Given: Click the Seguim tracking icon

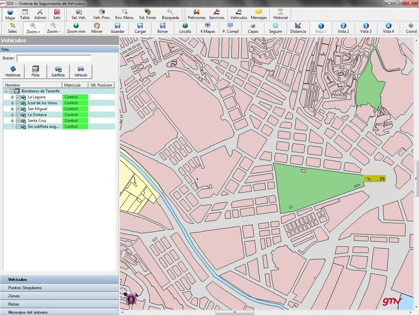Looking at the screenshot, I should [275, 28].
